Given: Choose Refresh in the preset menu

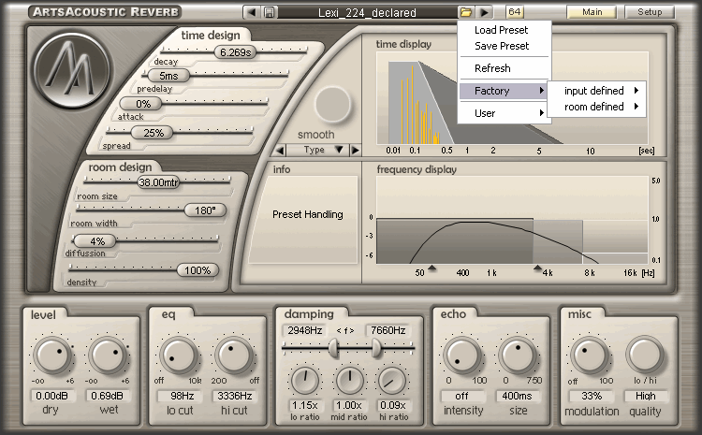Looking at the screenshot, I should point(493,68).
